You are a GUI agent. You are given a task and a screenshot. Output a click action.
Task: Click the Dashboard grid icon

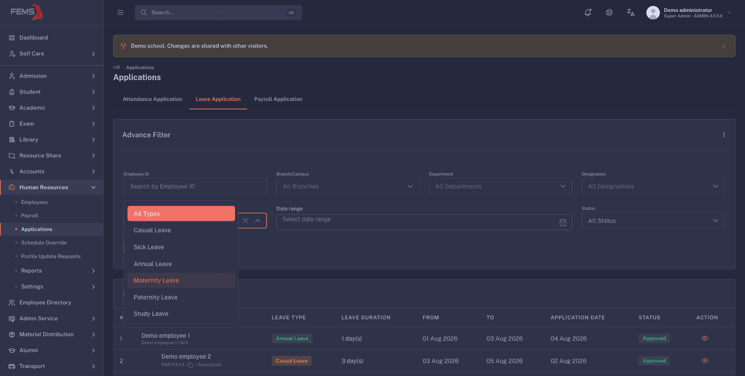click(12, 38)
